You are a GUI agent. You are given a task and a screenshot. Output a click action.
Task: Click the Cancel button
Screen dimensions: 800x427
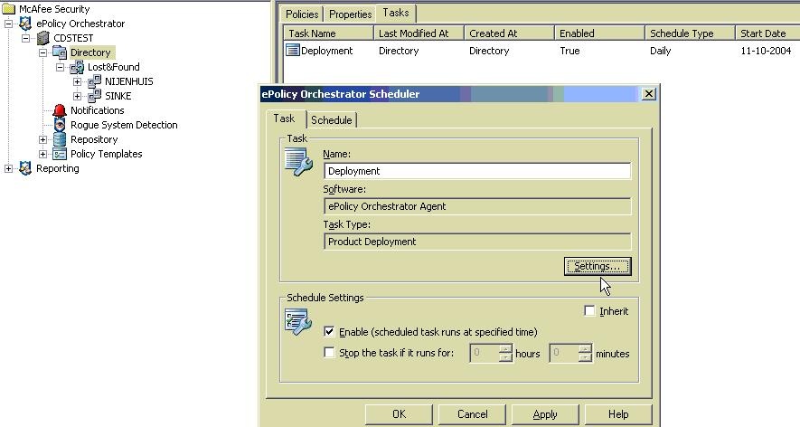[x=472, y=414]
